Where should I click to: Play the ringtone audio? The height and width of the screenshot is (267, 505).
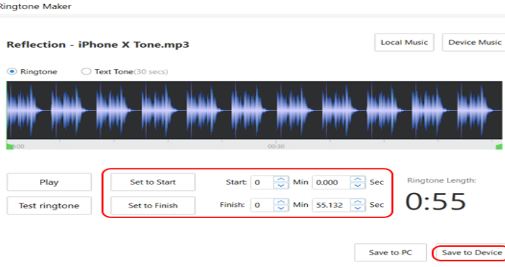[49, 182]
